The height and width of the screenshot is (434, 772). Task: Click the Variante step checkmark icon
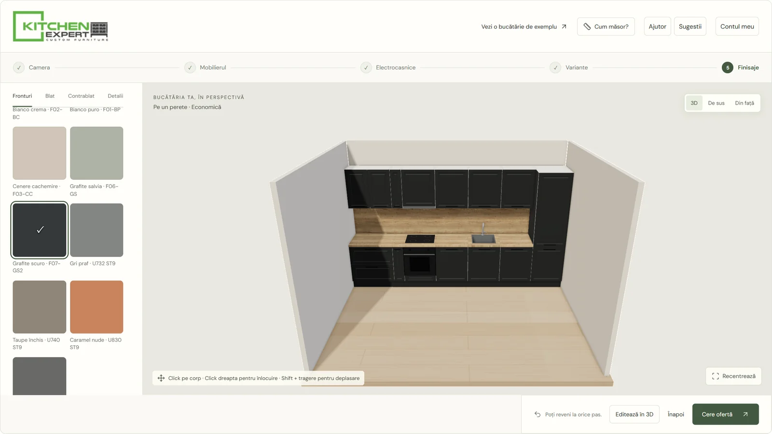tap(555, 68)
